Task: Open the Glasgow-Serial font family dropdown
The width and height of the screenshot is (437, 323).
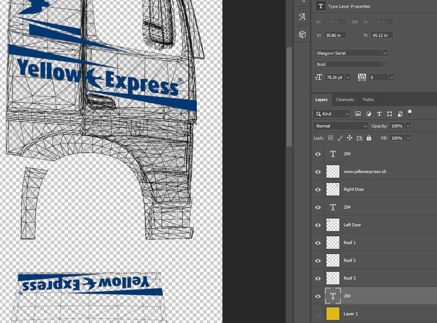Action: [x=385, y=53]
